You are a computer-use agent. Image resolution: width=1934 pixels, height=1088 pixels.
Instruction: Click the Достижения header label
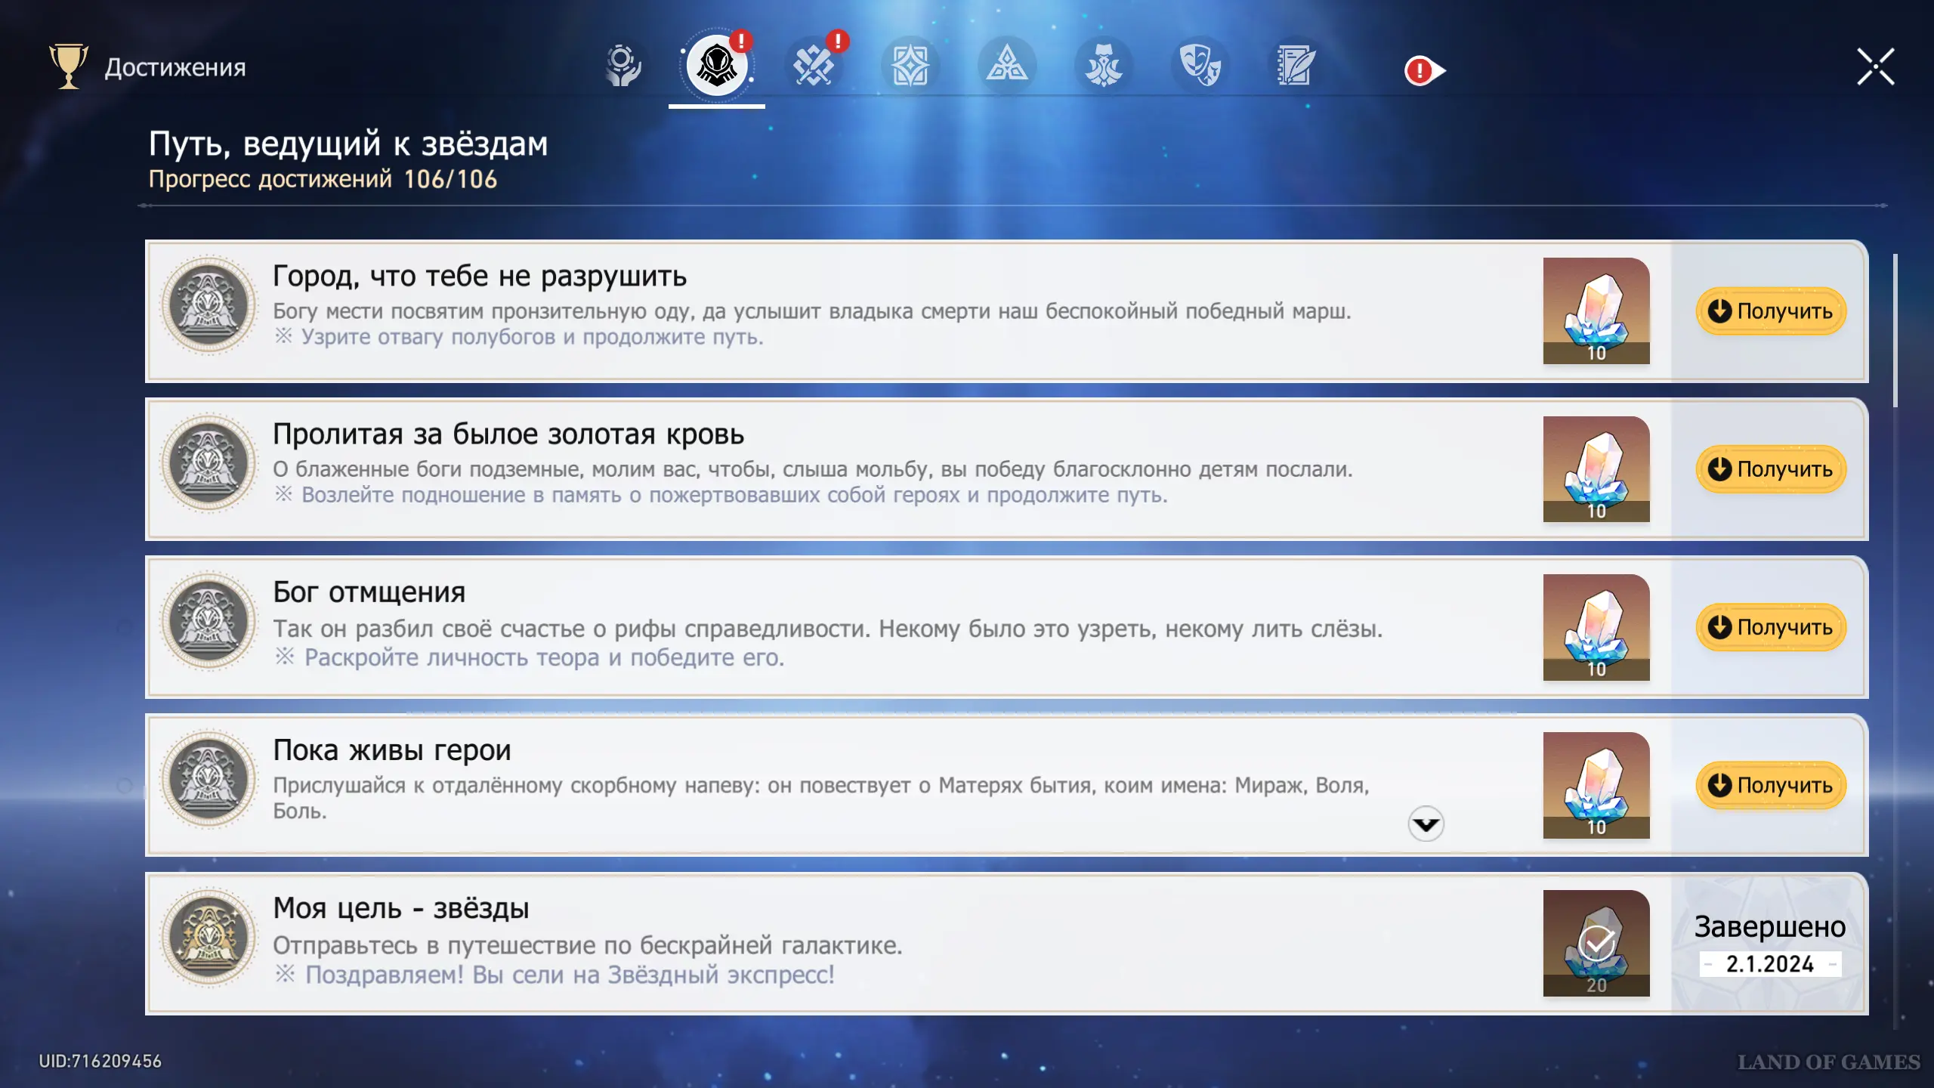click(x=175, y=67)
